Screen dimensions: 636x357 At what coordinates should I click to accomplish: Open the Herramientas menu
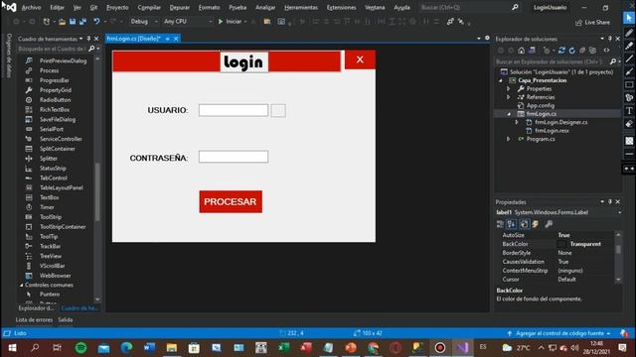[x=300, y=7]
